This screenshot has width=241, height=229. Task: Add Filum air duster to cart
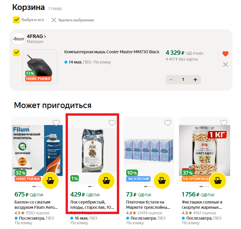coord(50,181)
